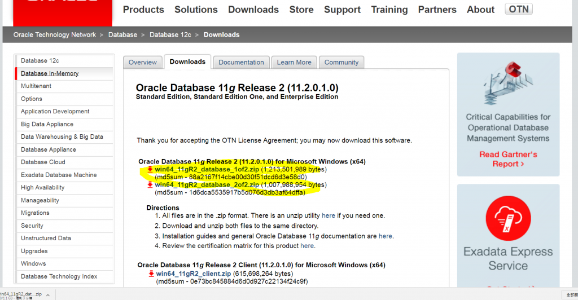Screen dimensions: 578x300
Task: Go to Oracle Technology Network breadcrumb
Action: coord(55,34)
